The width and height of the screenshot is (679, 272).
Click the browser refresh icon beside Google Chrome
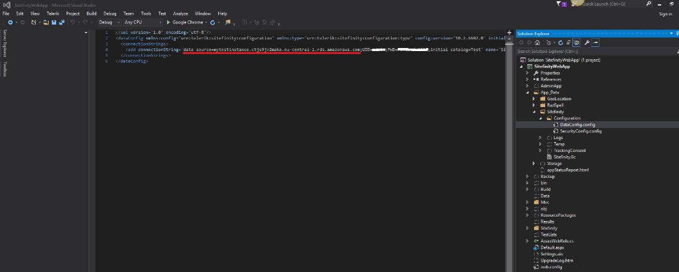coord(212,22)
